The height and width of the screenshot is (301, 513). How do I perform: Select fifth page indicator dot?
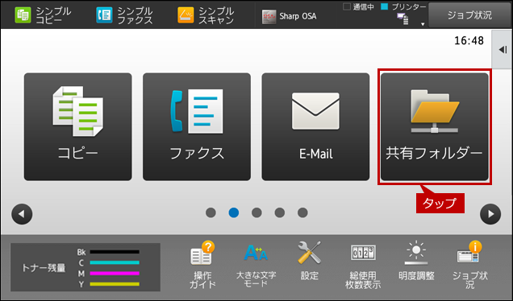302,212
